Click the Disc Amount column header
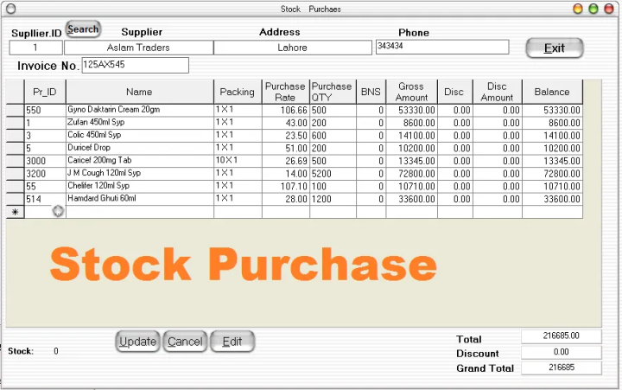The height and width of the screenshot is (390, 622). [x=497, y=92]
